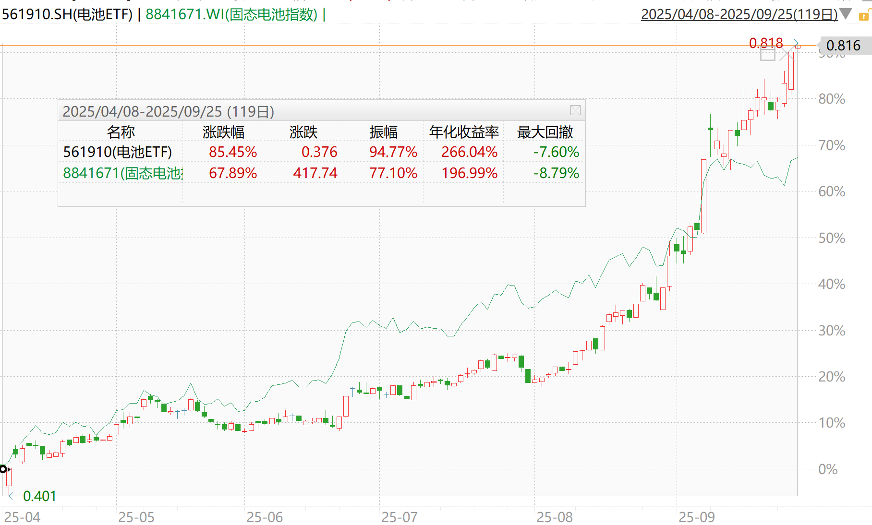Click the 年化收益率 column header

point(464,132)
